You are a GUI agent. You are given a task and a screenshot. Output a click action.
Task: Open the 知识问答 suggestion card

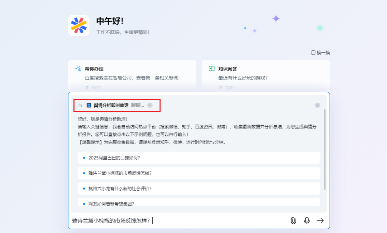click(x=266, y=74)
